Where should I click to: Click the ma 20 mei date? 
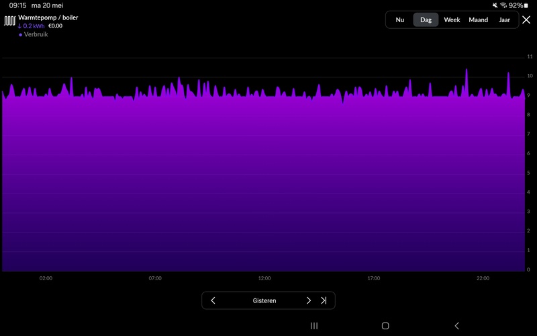click(x=47, y=5)
